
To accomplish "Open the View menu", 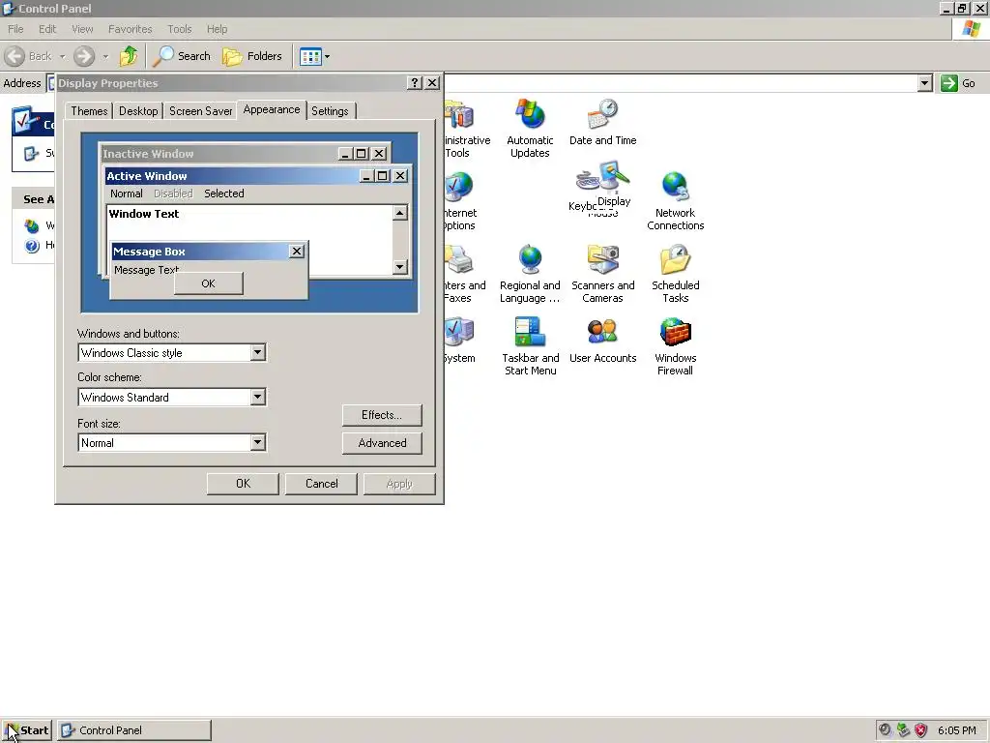I will point(82,29).
